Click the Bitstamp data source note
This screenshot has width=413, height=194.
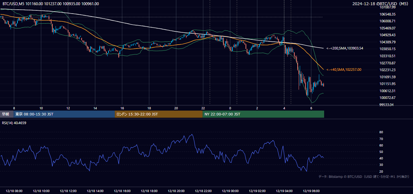(364, 177)
